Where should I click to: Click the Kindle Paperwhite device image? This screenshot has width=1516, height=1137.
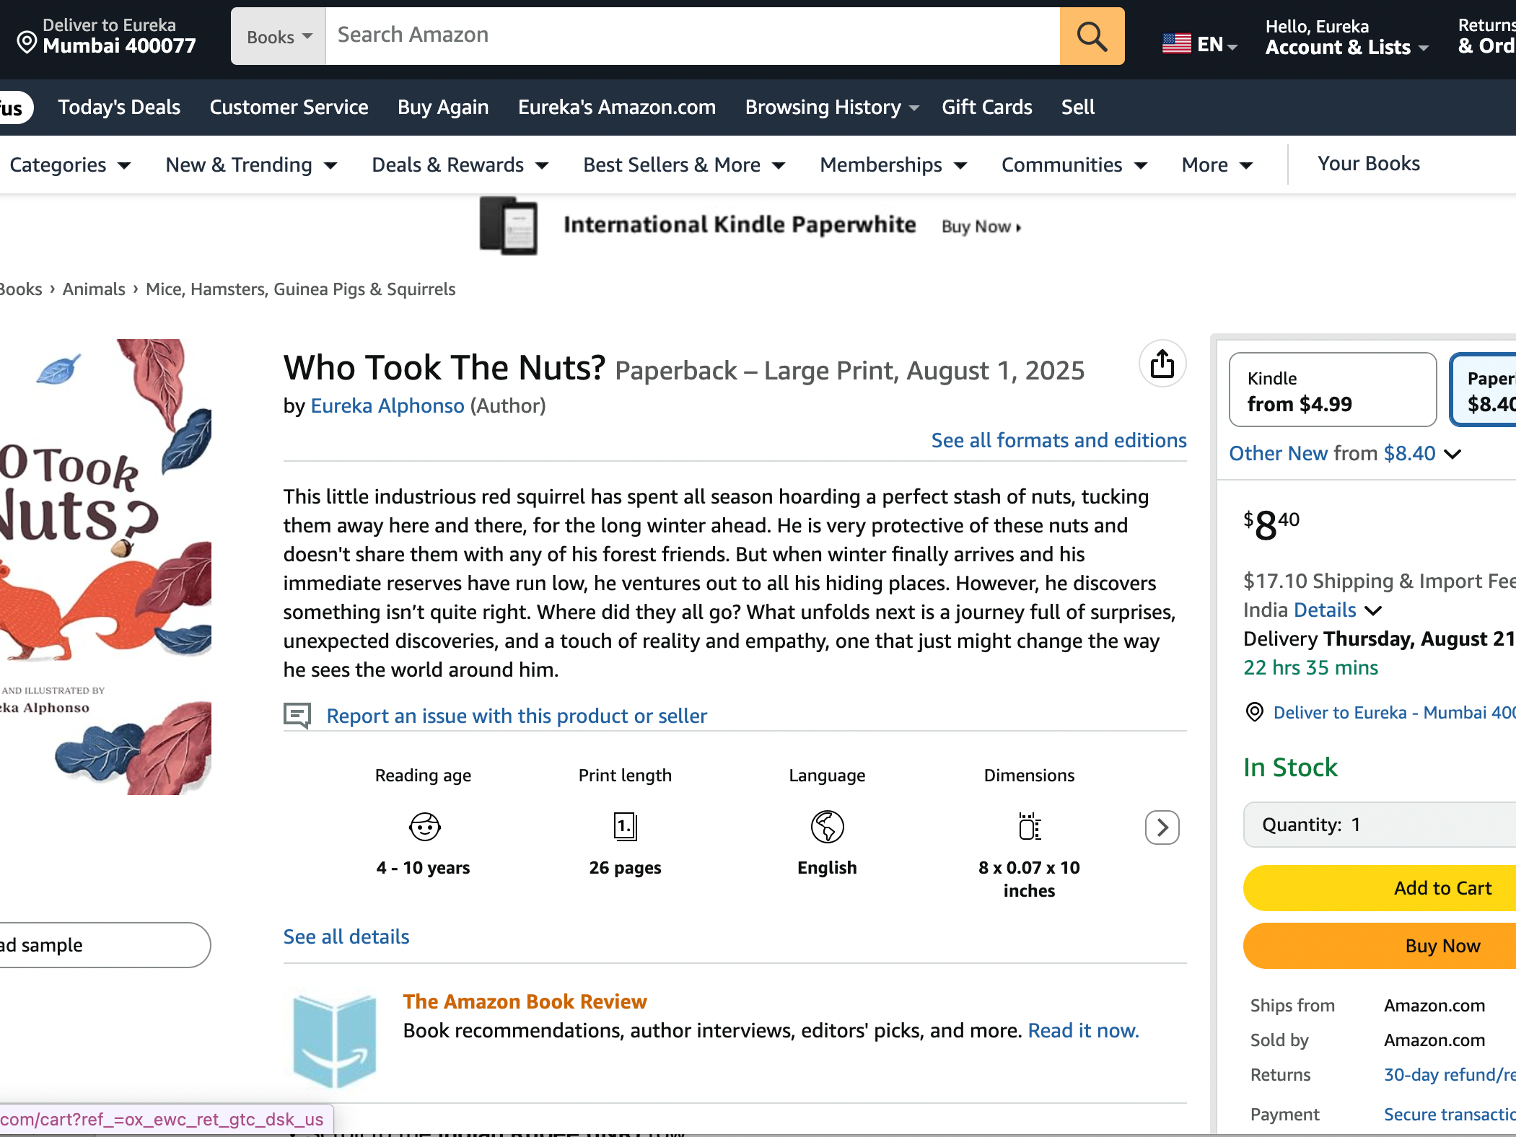(x=509, y=226)
